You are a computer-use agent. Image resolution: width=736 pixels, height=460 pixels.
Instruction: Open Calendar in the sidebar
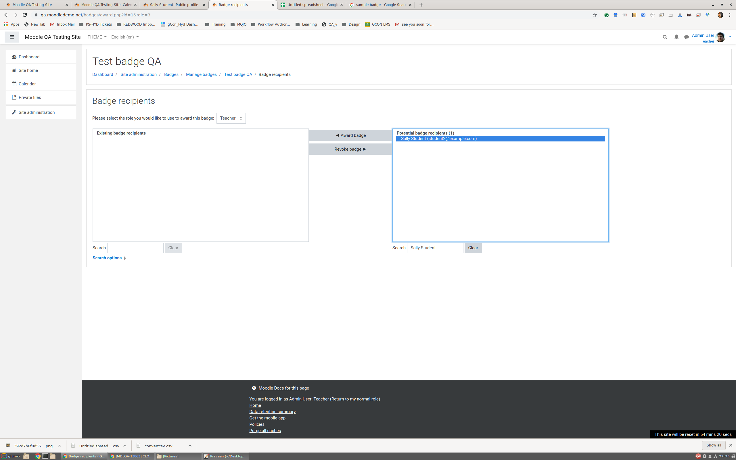41,84
